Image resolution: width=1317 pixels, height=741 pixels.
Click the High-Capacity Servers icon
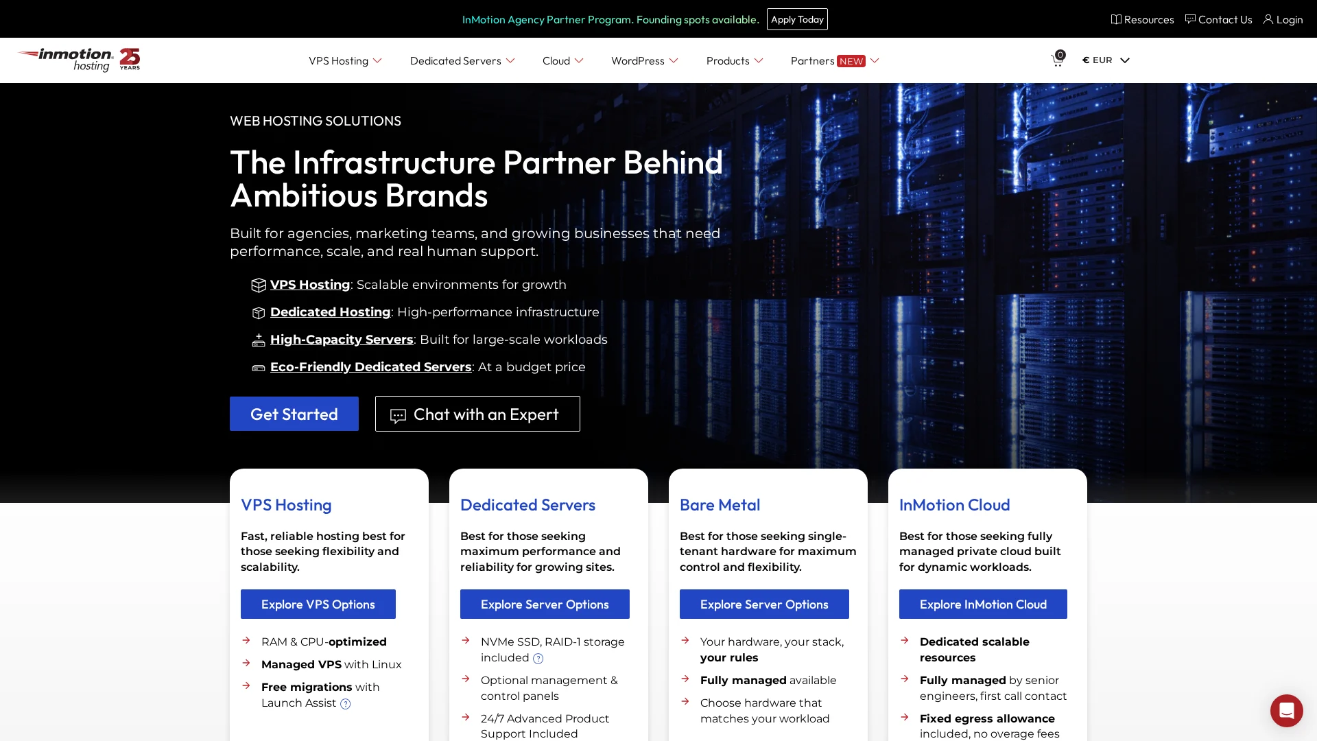[259, 340]
